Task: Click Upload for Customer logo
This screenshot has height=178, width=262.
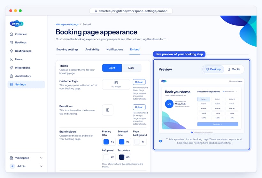Action: [x=139, y=82]
